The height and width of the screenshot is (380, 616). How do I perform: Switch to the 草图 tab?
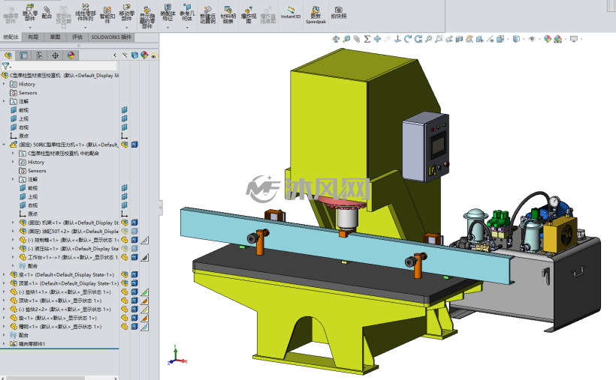tap(55, 37)
